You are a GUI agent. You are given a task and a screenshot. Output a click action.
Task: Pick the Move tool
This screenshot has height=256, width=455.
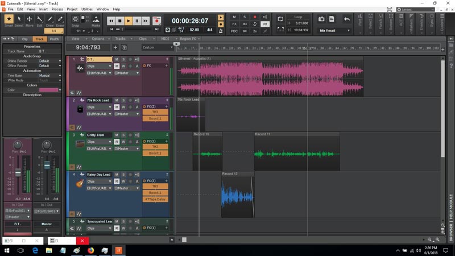click(30, 19)
